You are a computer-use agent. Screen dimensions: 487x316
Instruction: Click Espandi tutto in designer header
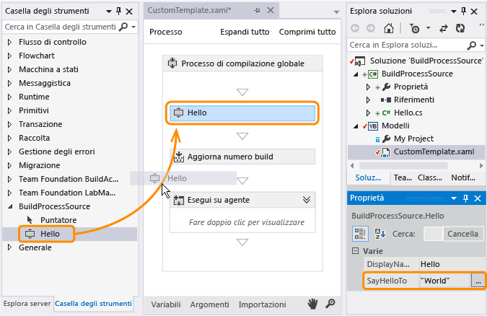point(245,32)
